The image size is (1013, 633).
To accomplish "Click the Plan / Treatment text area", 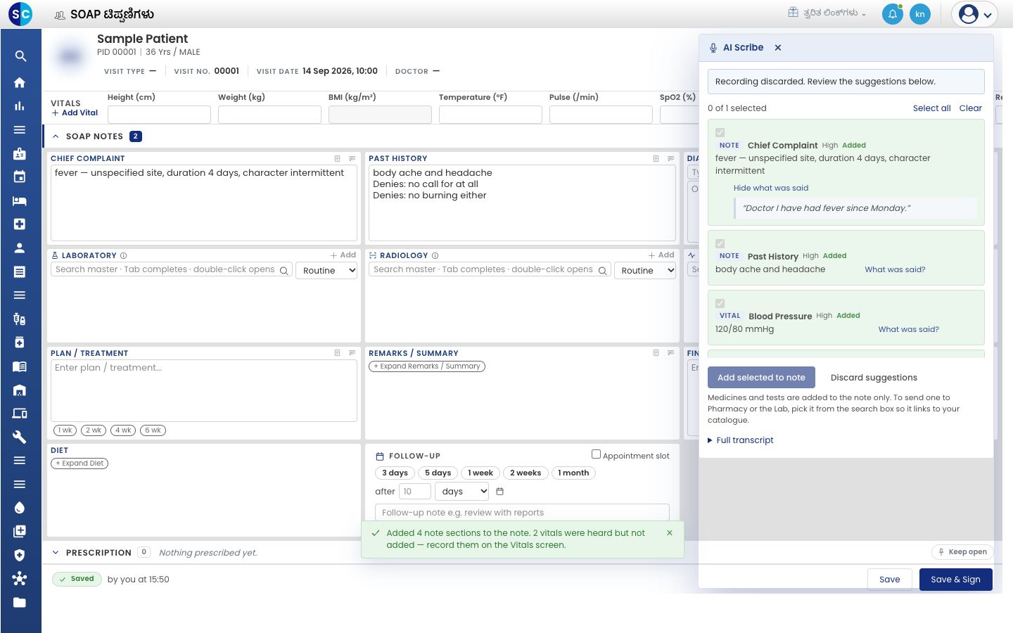I will (x=204, y=391).
